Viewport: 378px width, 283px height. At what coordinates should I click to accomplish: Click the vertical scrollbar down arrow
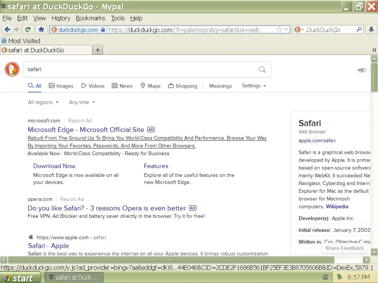click(x=374, y=252)
